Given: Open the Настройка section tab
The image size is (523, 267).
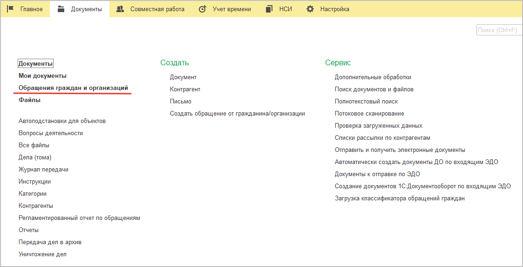Looking at the screenshot, I should coord(334,9).
